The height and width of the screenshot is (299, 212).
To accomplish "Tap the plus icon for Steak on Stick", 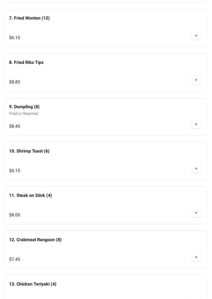I will pos(196,213).
